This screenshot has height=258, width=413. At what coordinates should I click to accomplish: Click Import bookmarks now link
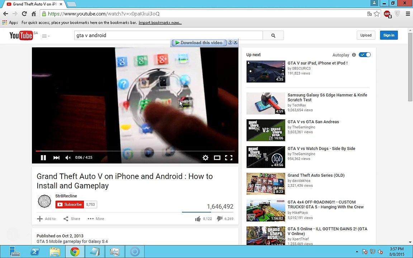[x=160, y=23]
